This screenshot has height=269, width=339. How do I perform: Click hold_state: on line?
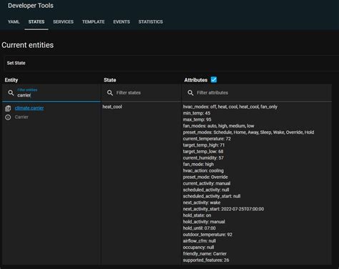197,215
